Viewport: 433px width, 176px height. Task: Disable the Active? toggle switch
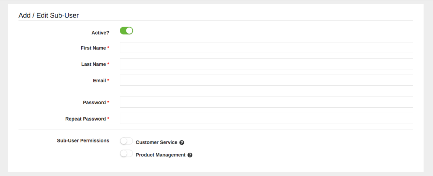126,31
